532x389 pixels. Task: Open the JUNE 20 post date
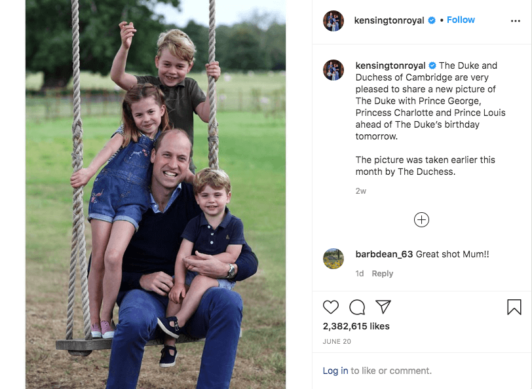click(x=337, y=341)
